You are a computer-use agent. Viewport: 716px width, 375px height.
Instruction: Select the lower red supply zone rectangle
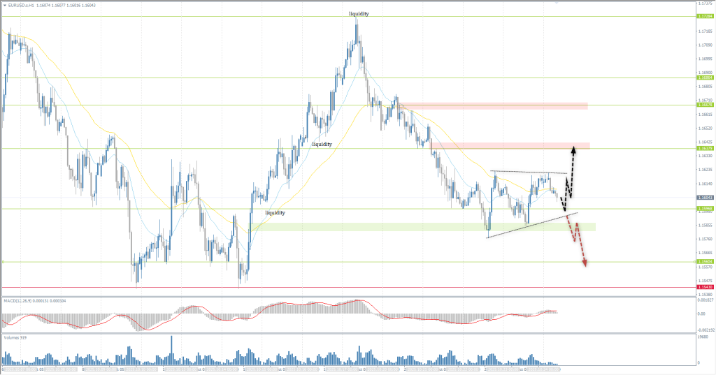tap(510, 145)
